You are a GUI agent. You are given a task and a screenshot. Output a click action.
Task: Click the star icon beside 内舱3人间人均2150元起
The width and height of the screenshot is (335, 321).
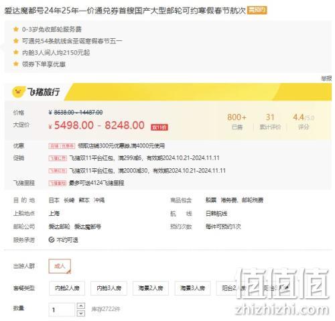(16, 52)
